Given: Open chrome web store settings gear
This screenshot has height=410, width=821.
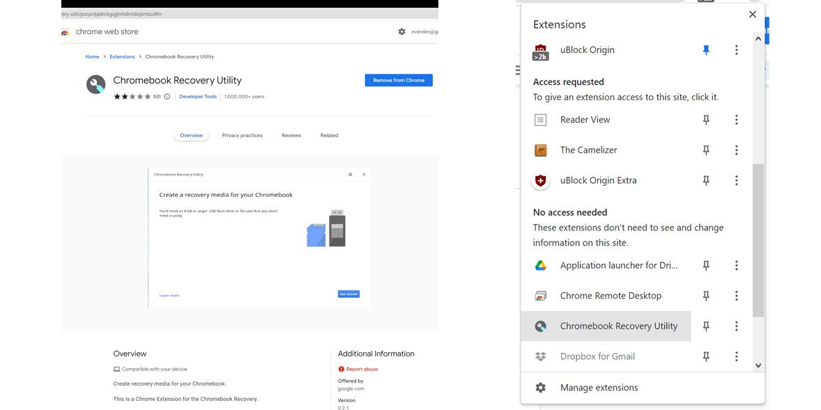Looking at the screenshot, I should (x=401, y=32).
